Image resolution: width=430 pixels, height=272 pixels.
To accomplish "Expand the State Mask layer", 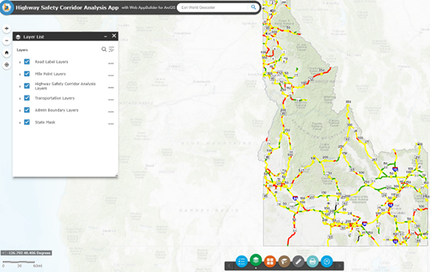I will 20,123.
